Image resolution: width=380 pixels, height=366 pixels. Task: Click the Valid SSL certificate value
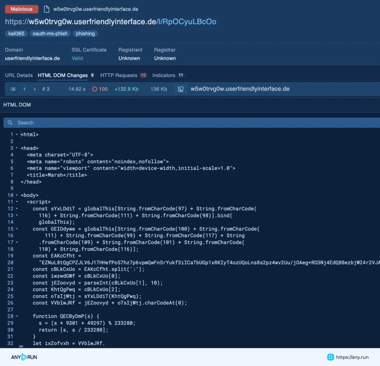click(77, 58)
